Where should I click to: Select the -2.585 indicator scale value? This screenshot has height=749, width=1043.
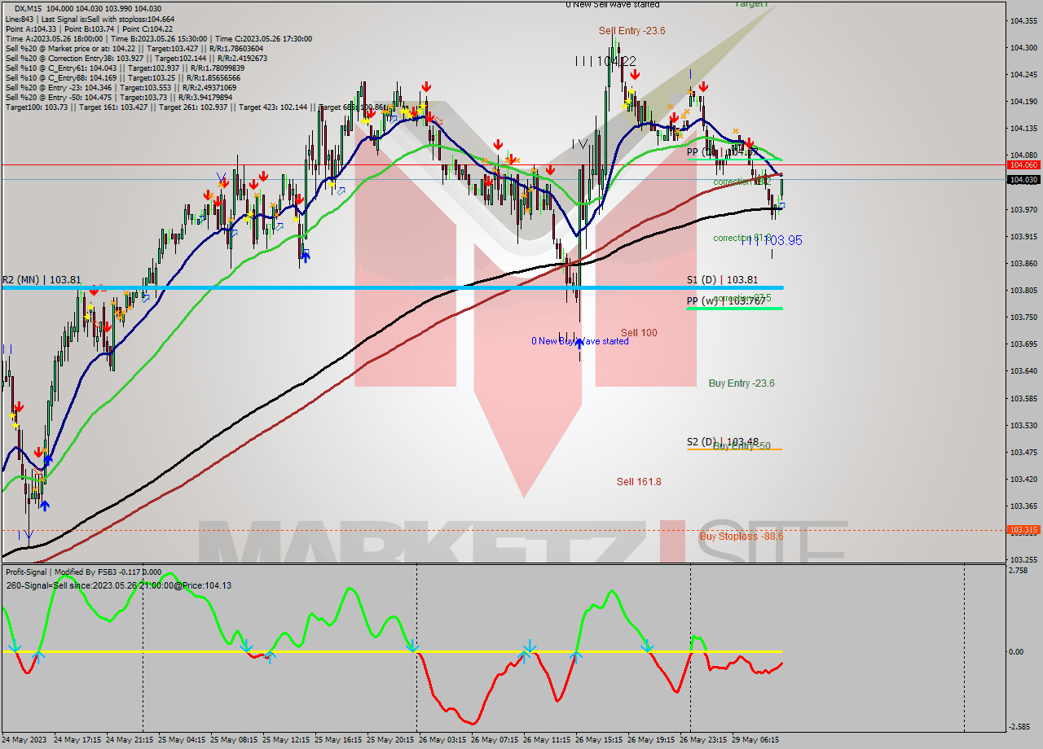click(x=1019, y=727)
